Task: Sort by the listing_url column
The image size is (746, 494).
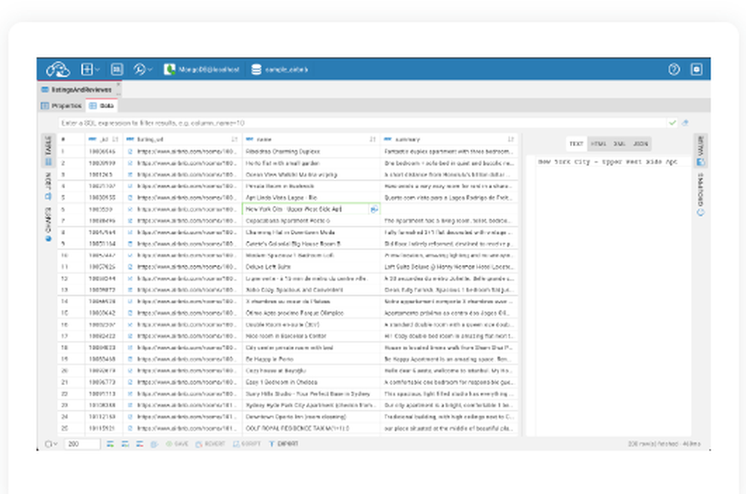Action: coord(234,140)
